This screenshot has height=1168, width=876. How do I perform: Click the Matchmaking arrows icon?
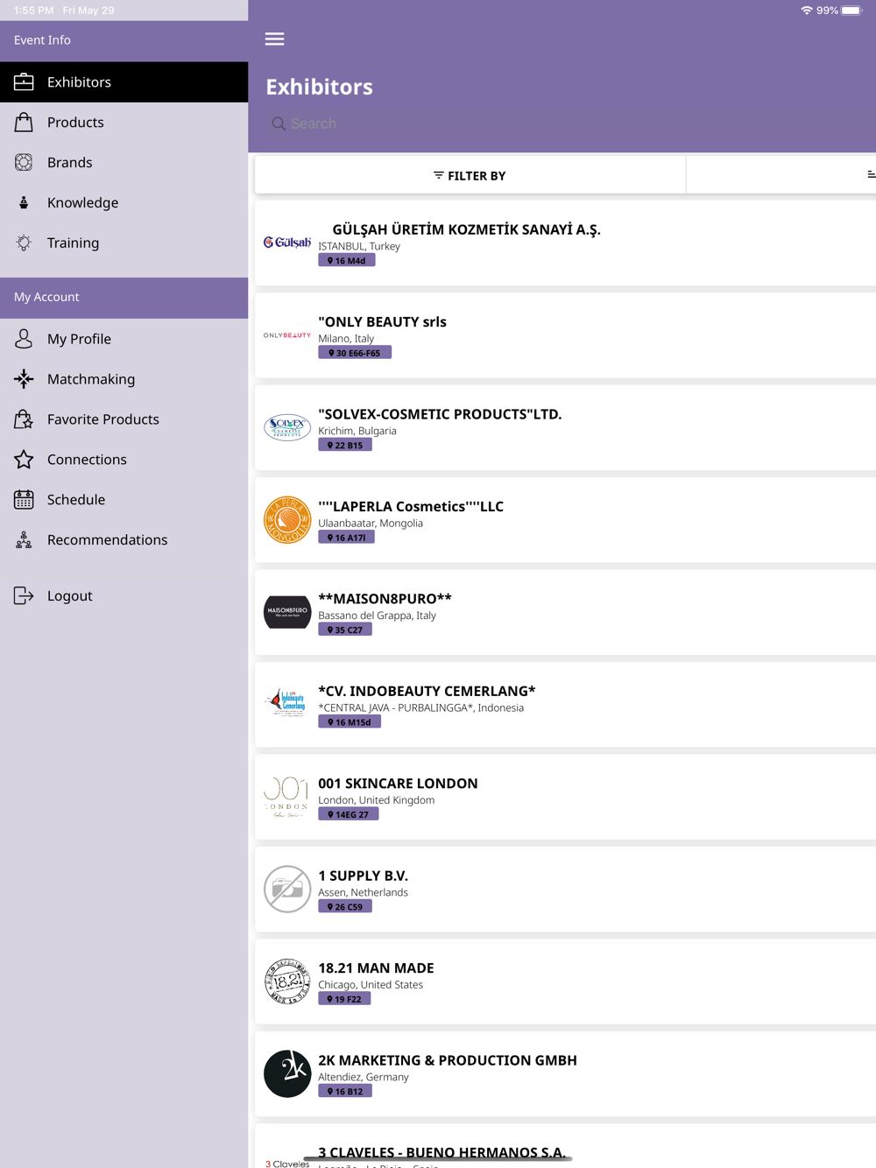tap(24, 379)
